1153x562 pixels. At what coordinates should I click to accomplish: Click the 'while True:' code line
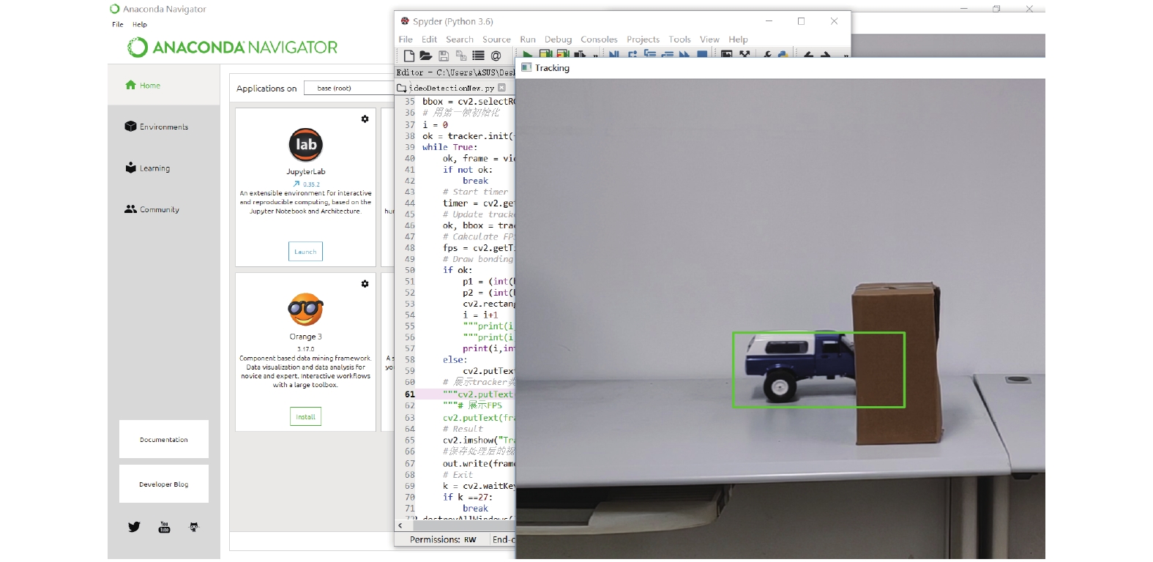tap(449, 147)
